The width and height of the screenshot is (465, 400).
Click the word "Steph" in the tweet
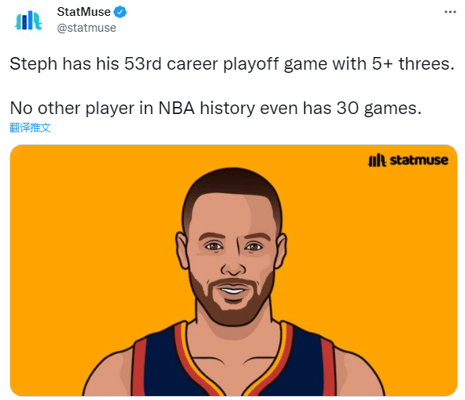(33, 63)
